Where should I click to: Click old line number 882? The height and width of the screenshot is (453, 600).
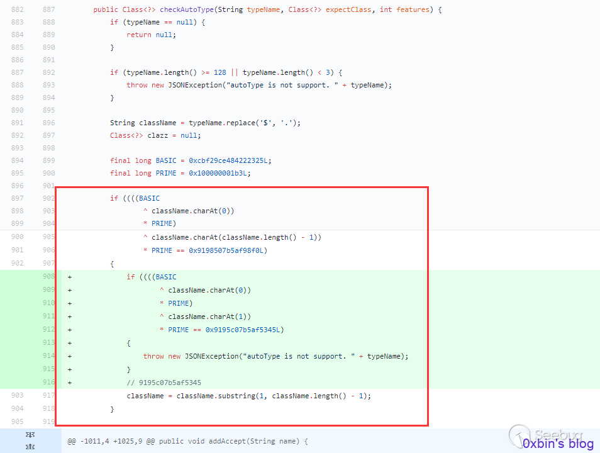(17, 9)
